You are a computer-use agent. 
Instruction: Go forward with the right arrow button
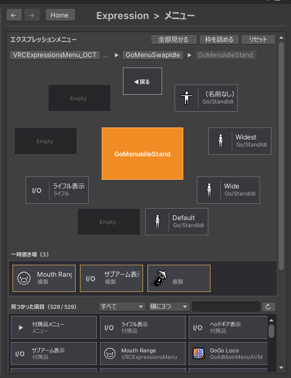point(32,15)
